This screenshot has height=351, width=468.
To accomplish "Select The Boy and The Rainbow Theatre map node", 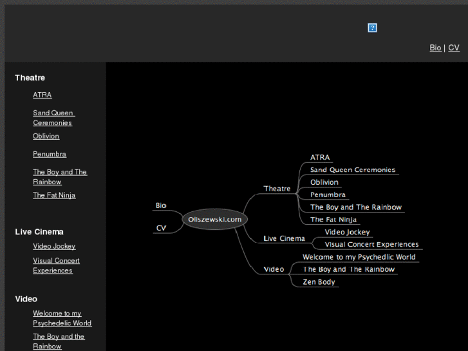I will pos(356,207).
